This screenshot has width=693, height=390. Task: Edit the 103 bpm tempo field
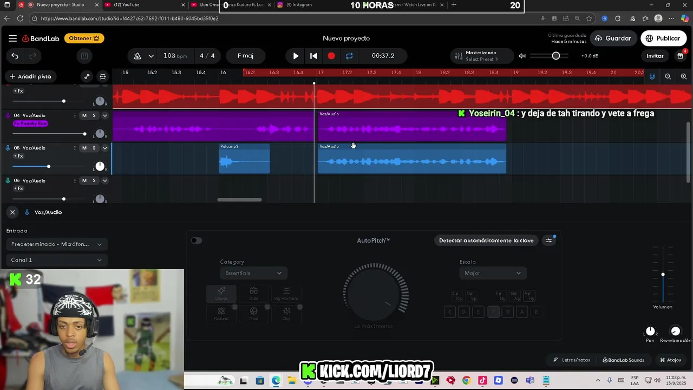coord(175,56)
